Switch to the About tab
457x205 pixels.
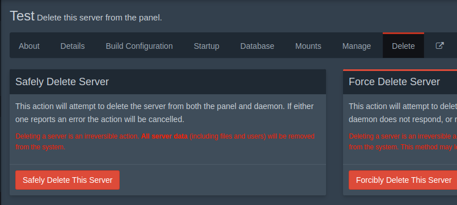coord(29,46)
